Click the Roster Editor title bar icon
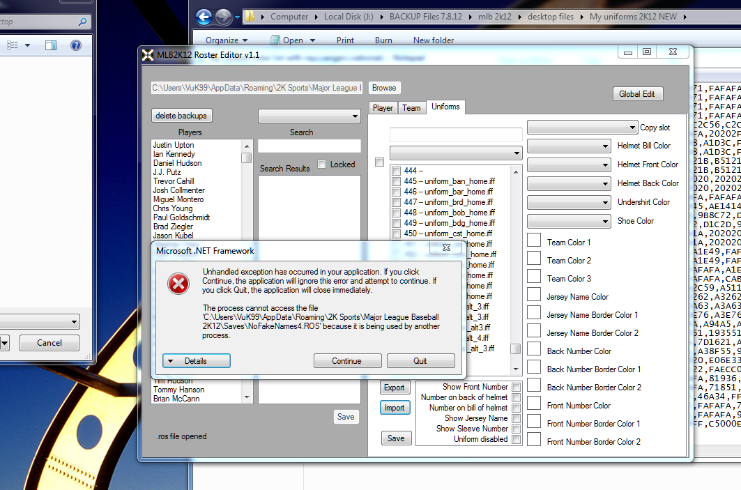This screenshot has width=741, height=490. (148, 55)
